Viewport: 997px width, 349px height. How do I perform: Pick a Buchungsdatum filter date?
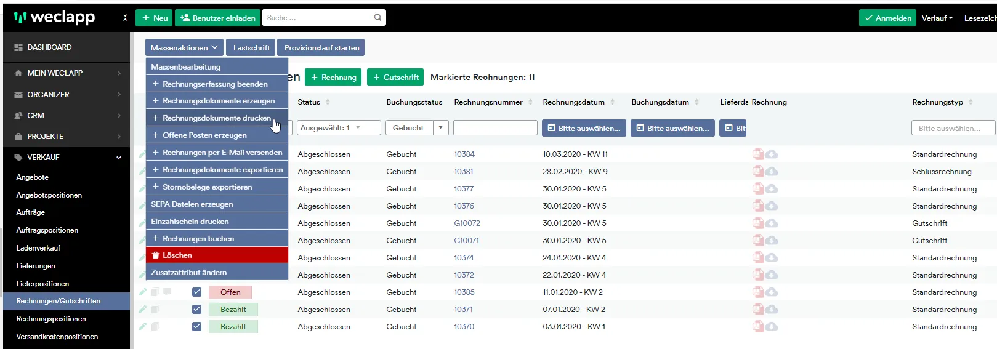tap(672, 128)
